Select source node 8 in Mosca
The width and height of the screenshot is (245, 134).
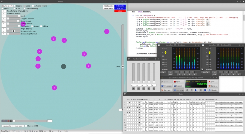(x=88, y=66)
